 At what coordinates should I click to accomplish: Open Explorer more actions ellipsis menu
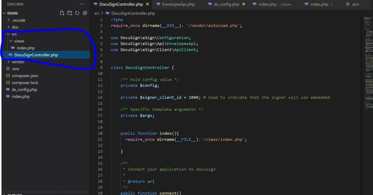[x=82, y=4]
